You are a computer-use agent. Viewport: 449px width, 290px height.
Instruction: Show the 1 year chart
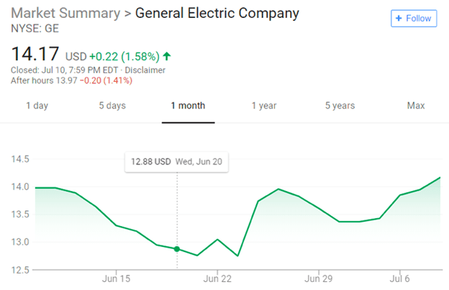[264, 106]
